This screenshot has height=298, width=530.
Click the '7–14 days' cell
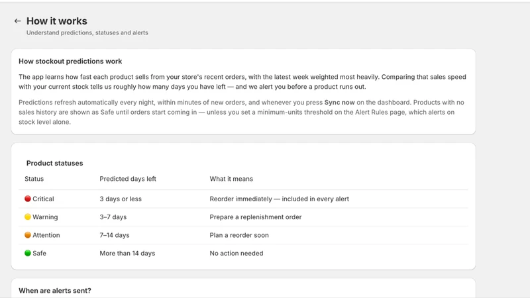tap(114, 235)
